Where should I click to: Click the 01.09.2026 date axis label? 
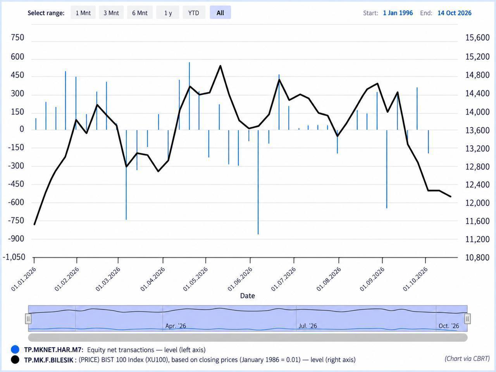(372, 279)
